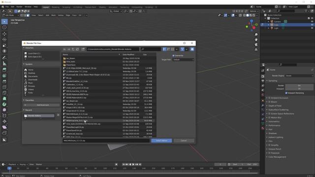315x177 pixels.
Task: Open the Edit Mode dropdown
Action: [x=10, y=15]
